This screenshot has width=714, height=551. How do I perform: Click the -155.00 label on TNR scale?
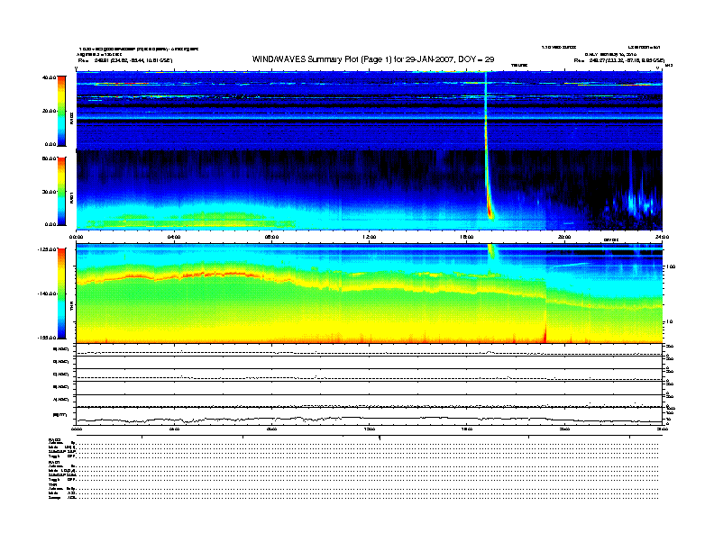(x=47, y=338)
